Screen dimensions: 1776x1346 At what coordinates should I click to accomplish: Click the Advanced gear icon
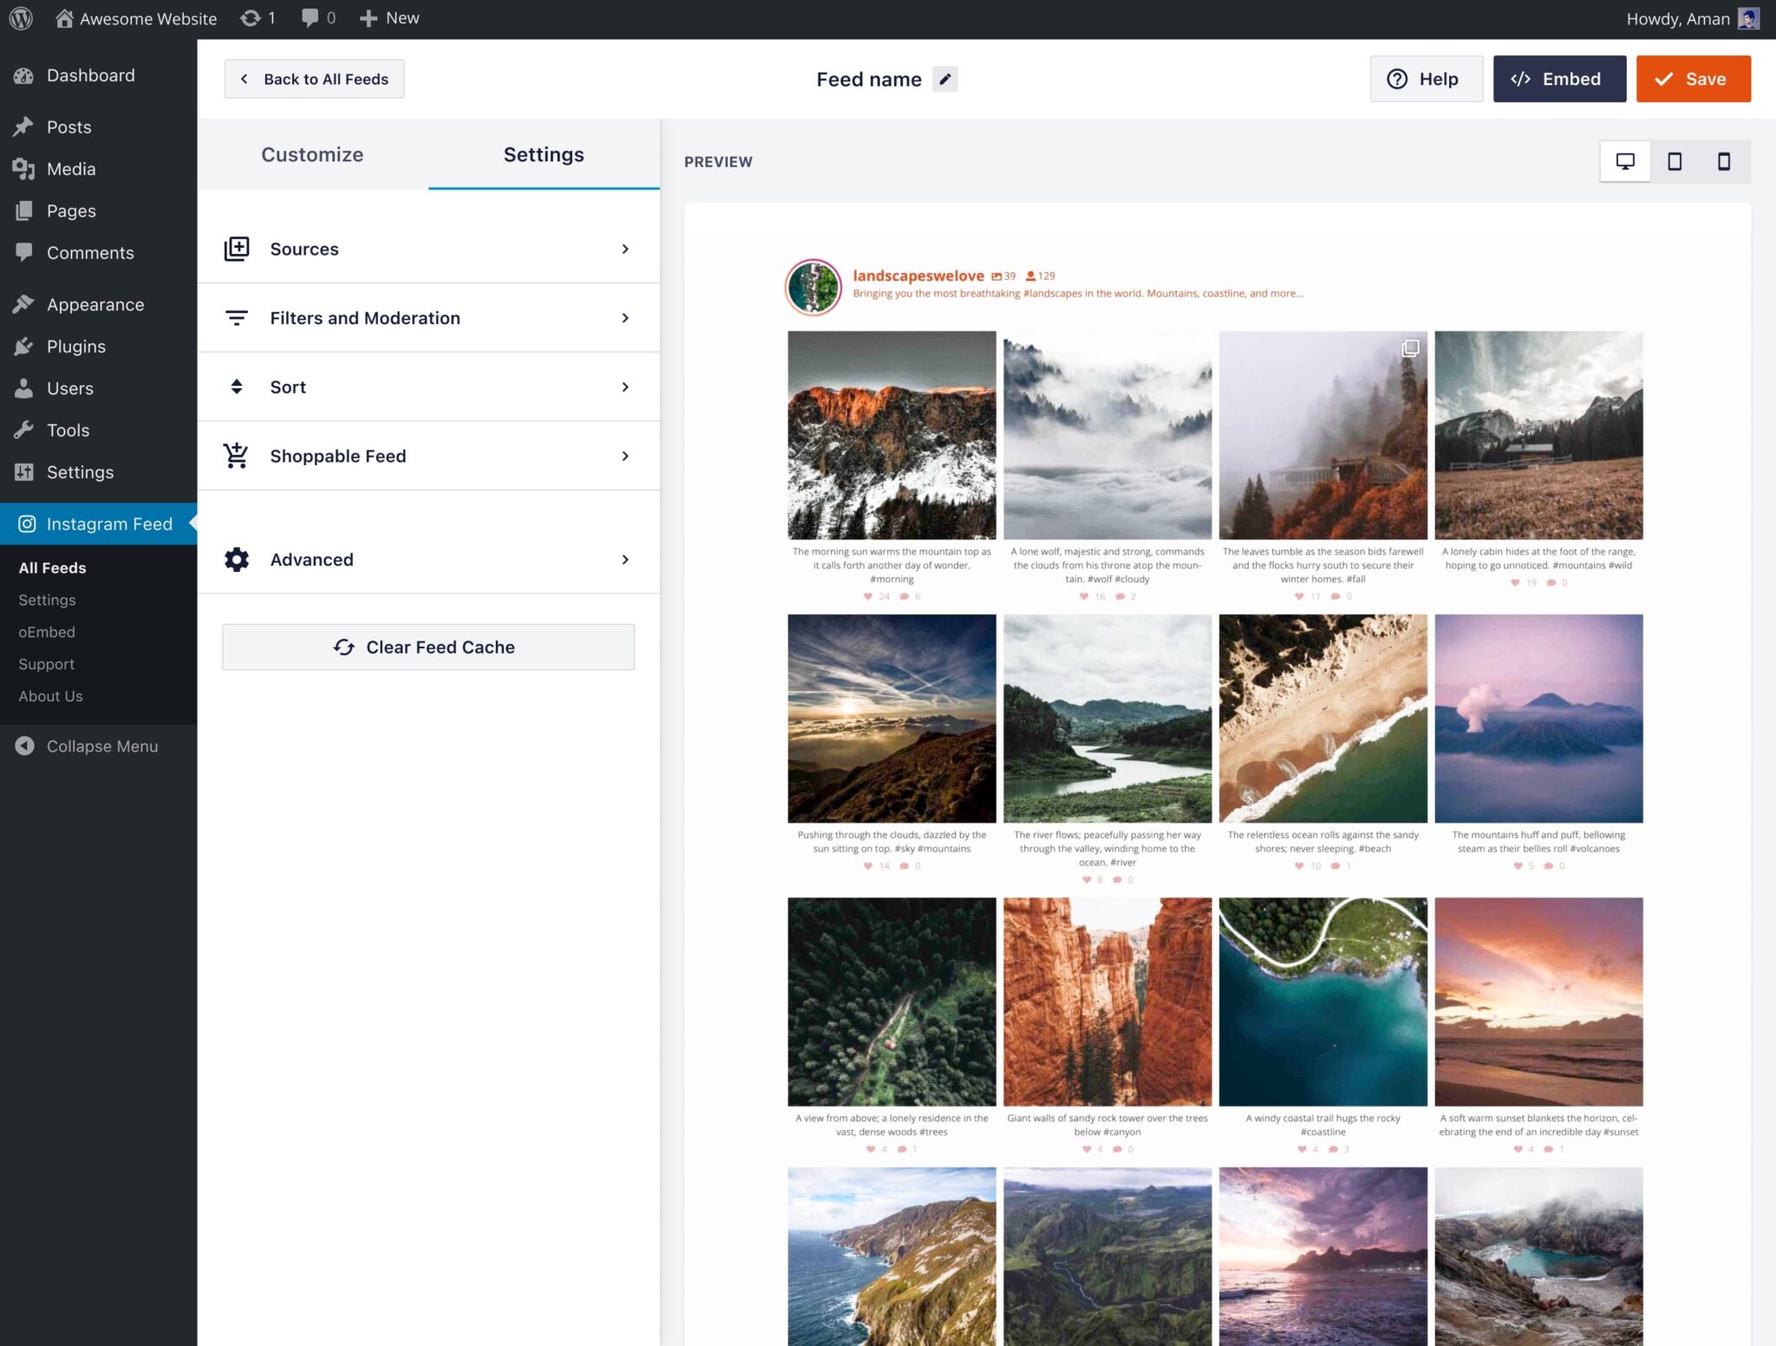237,560
